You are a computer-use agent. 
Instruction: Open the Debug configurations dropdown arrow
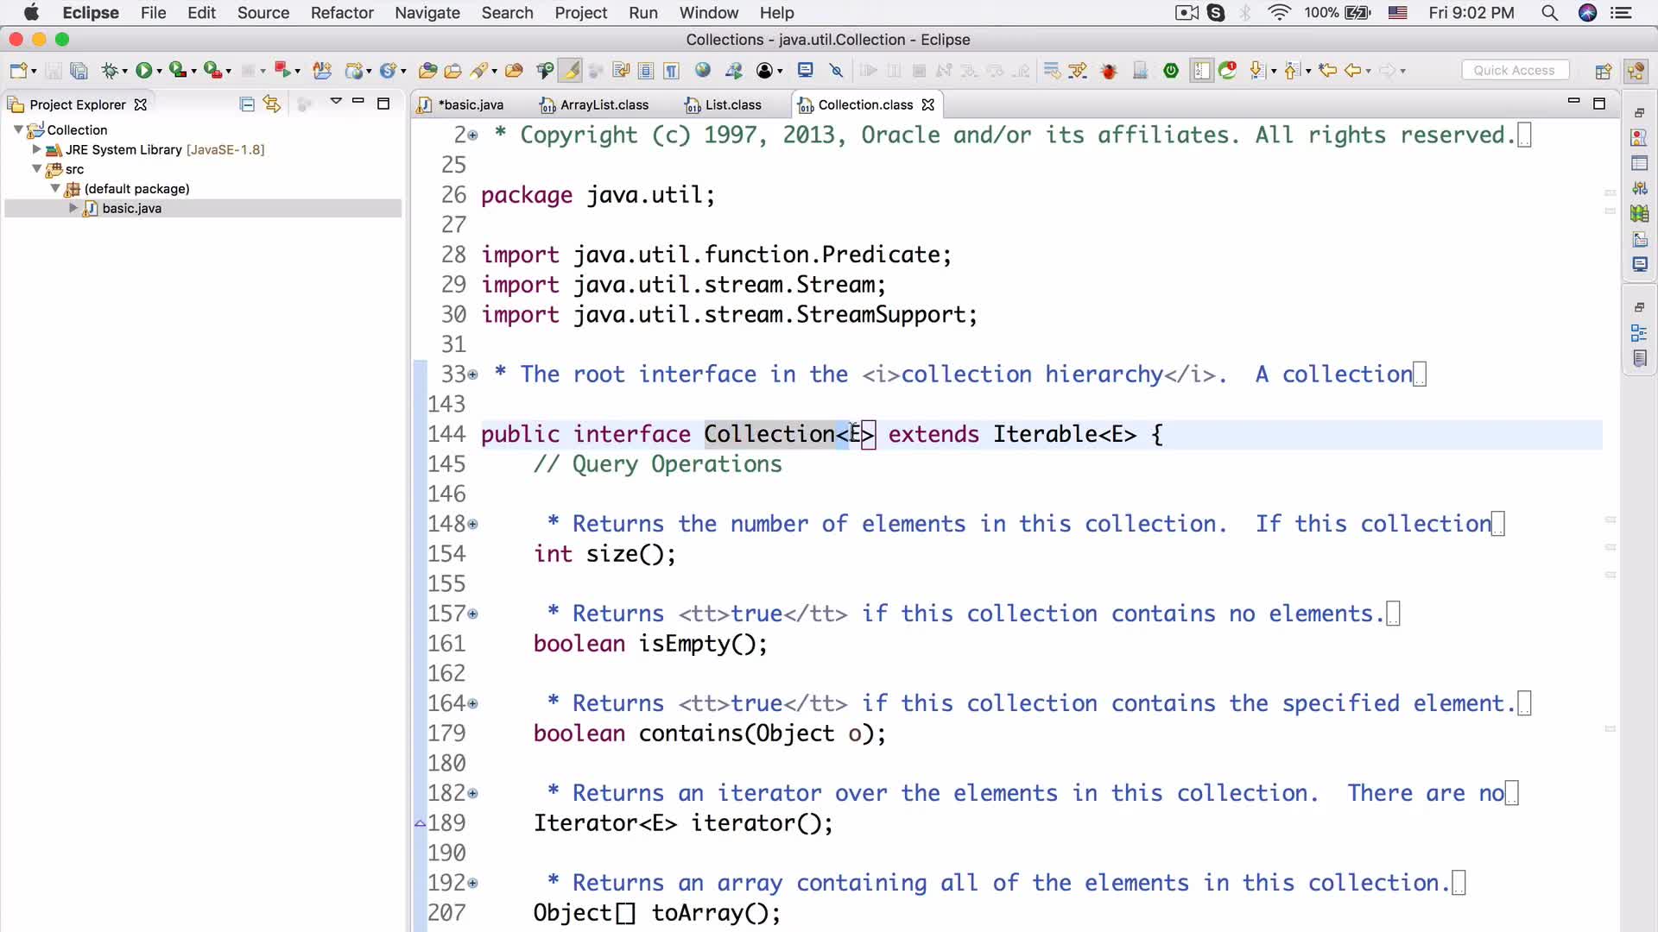[125, 72]
